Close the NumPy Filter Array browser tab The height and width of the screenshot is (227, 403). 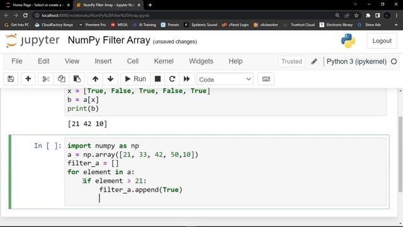[139, 5]
